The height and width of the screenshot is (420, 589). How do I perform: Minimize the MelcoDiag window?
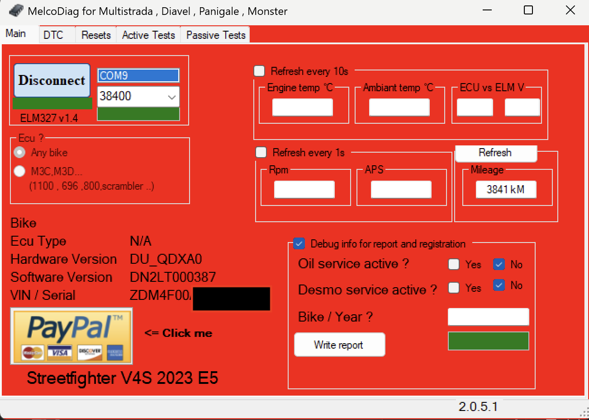click(x=487, y=10)
